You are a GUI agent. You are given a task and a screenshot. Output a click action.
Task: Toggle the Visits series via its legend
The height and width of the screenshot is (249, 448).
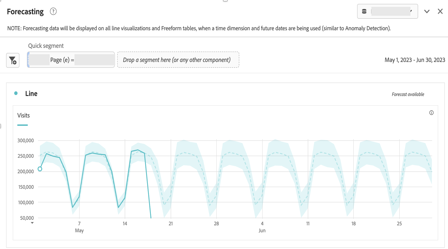[x=24, y=115]
